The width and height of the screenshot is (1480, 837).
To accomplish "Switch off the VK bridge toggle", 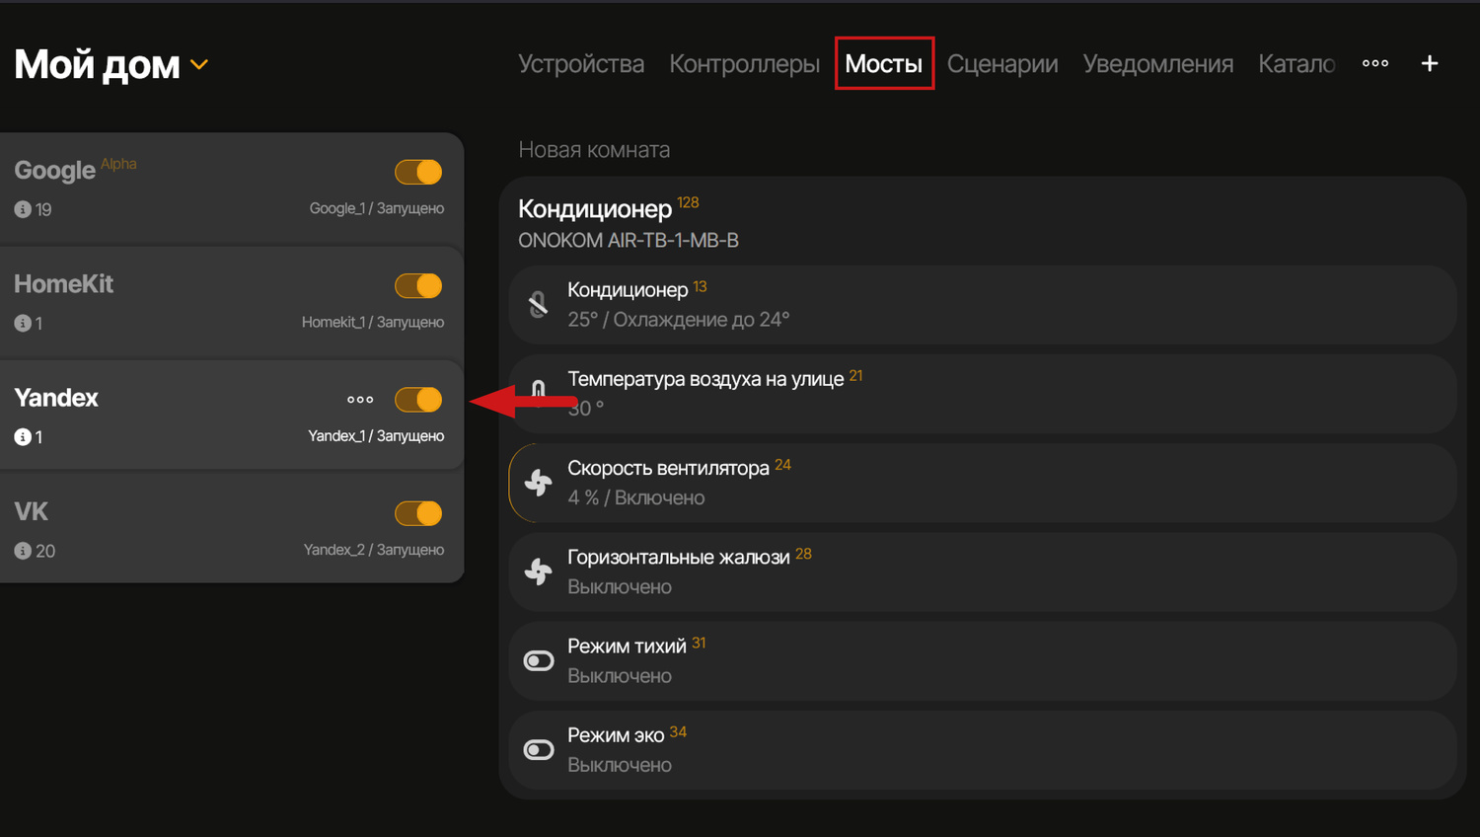I will 418,513.
